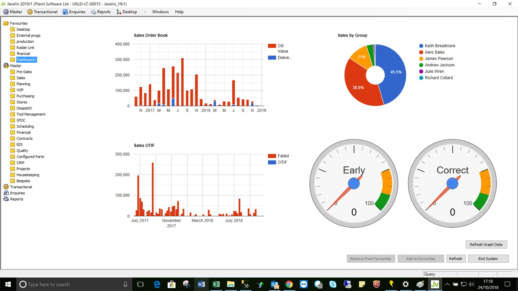Click the Contracts folder icon
The height and width of the screenshot is (291, 518).
point(13,138)
